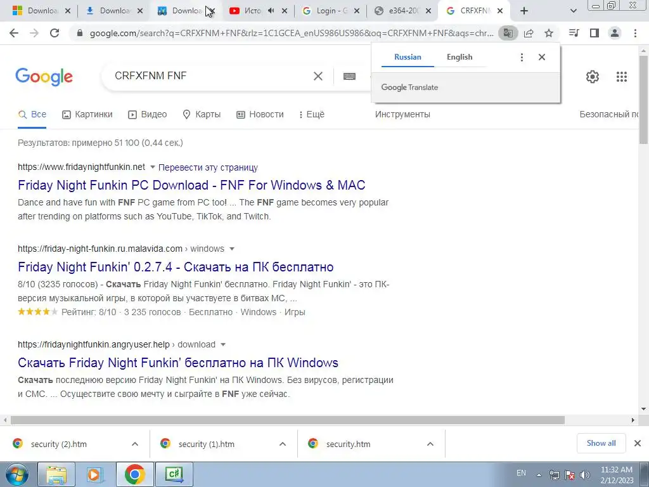The width and height of the screenshot is (649, 487).
Task: Open translate popup options menu
Action: [522, 57]
